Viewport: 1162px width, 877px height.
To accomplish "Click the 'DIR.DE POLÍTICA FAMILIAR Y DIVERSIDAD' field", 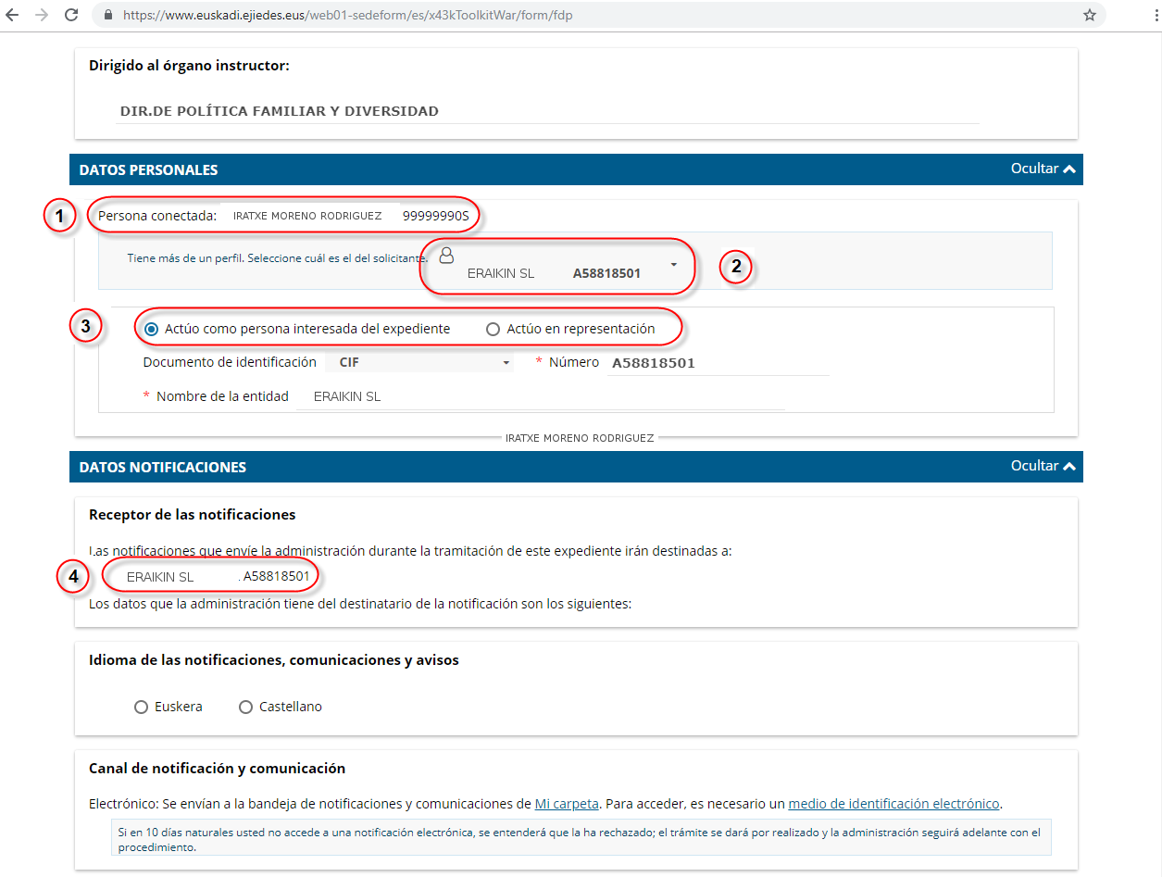I will pos(546,111).
